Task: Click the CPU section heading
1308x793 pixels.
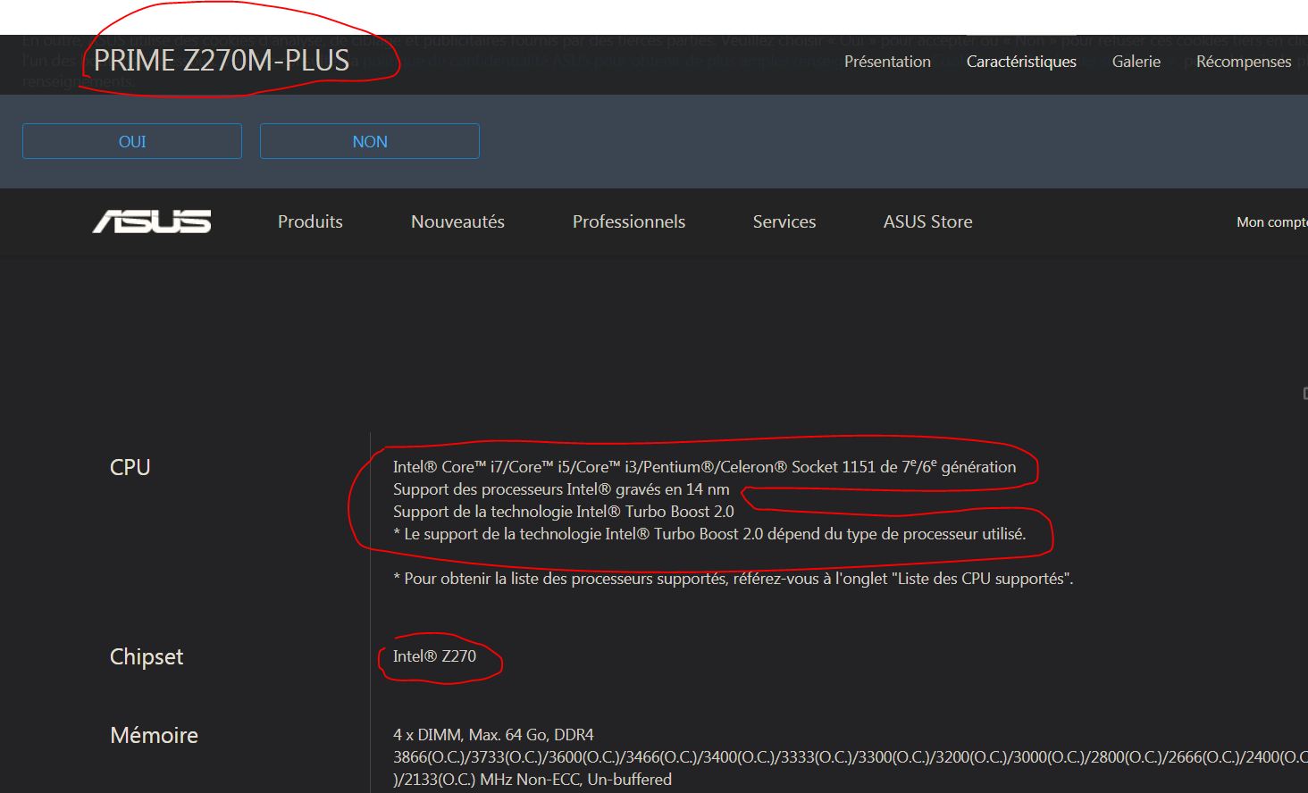Action: coord(130,467)
